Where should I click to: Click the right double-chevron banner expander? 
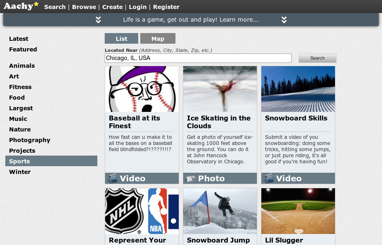284,20
